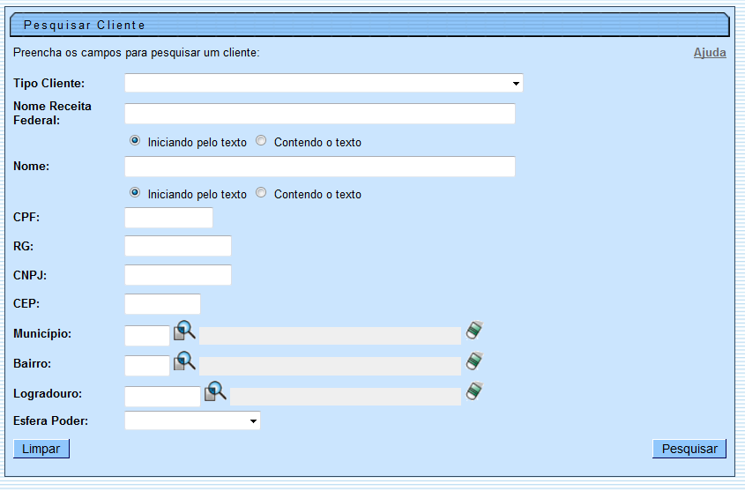Click the 'Esfera Poder:' label
This screenshot has width=745, height=491.
click(x=51, y=420)
